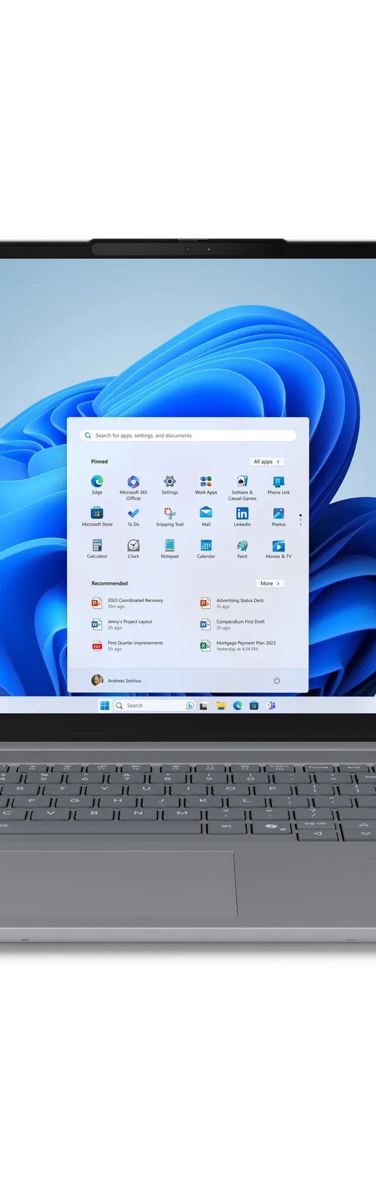Open First Quarter Improvements PDF
Screen dimensions: 376x1177
click(127, 646)
